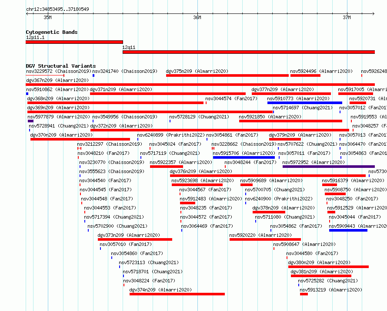Click nsv5728941 (Chuang2021) label
The height and width of the screenshot is (311, 387).
coord(59,126)
